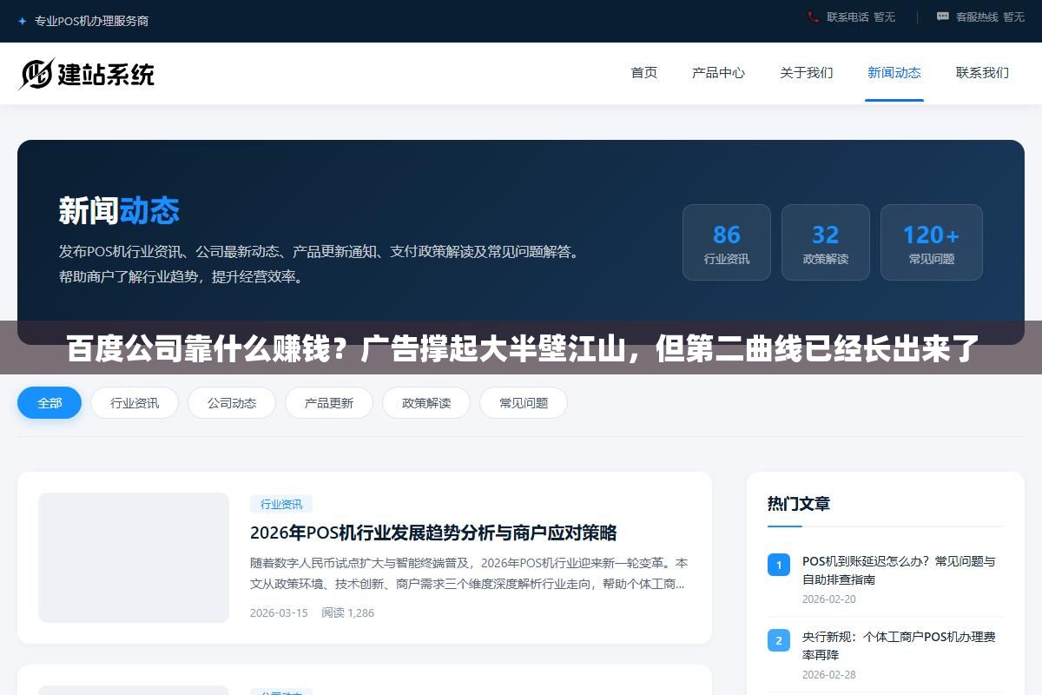This screenshot has height=695, width=1042.
Task: Click the 120+ 常见问题 stat card
Action: [932, 242]
